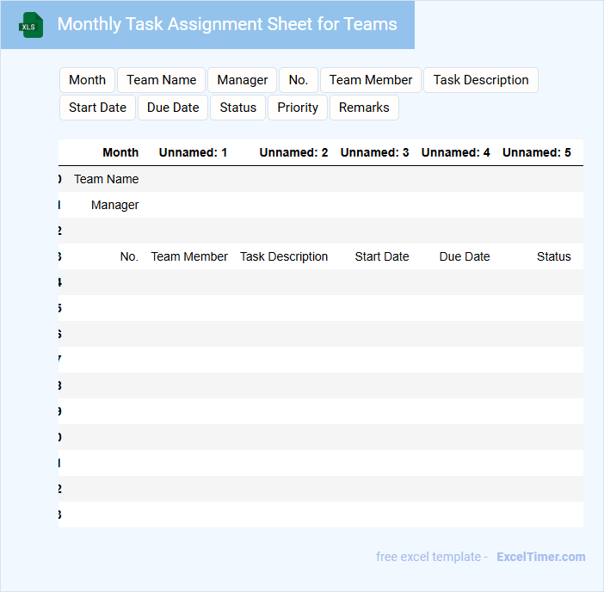Select the Team Name table cell
The height and width of the screenshot is (592, 604).
pos(106,179)
